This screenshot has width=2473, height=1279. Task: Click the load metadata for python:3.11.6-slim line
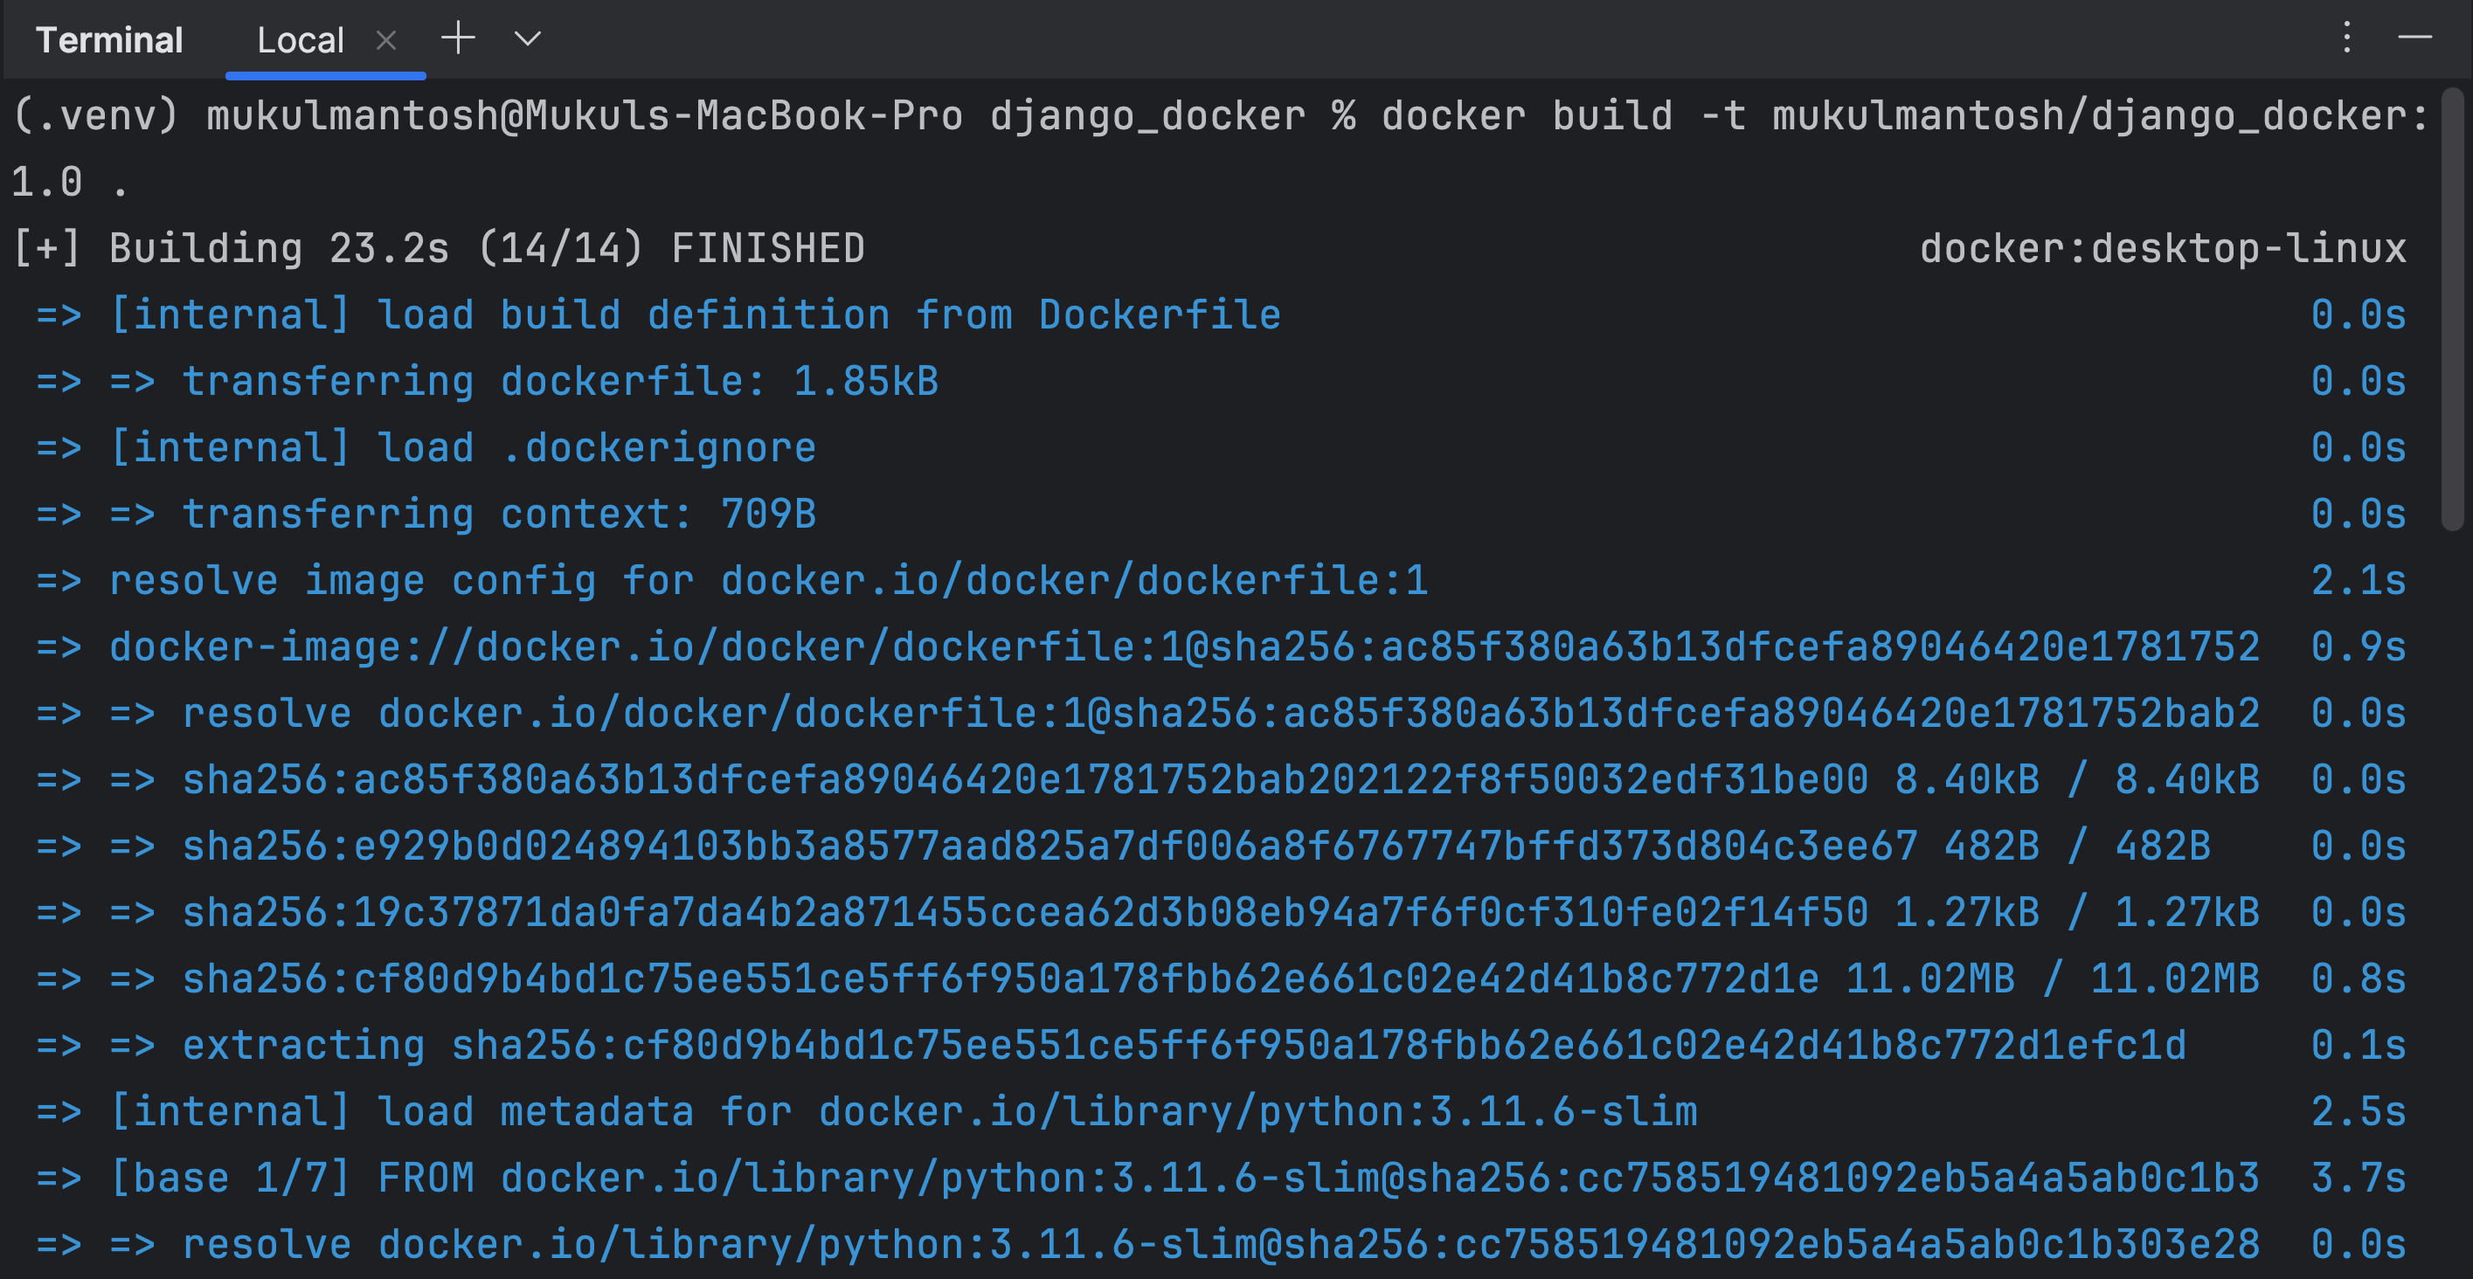coord(903,1111)
